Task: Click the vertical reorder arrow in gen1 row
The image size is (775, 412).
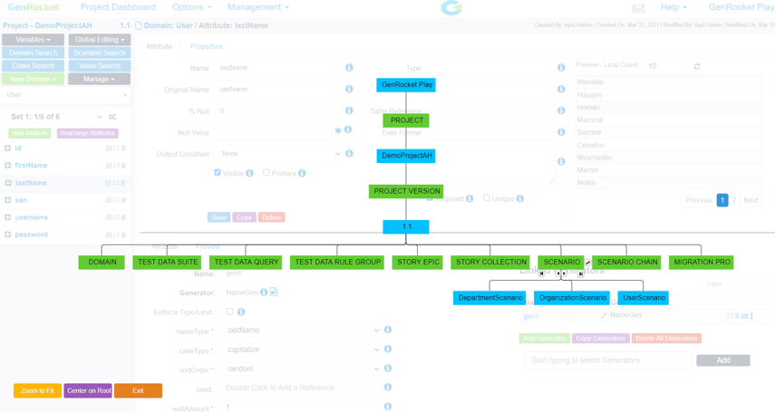Action: pyautogui.click(x=751, y=316)
